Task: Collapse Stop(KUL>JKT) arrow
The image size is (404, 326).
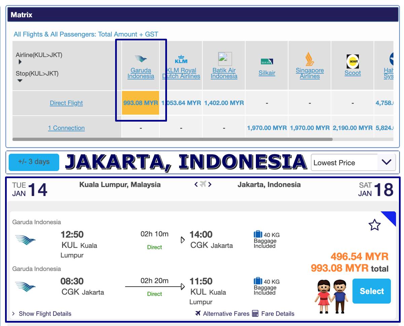Action: pos(20,80)
